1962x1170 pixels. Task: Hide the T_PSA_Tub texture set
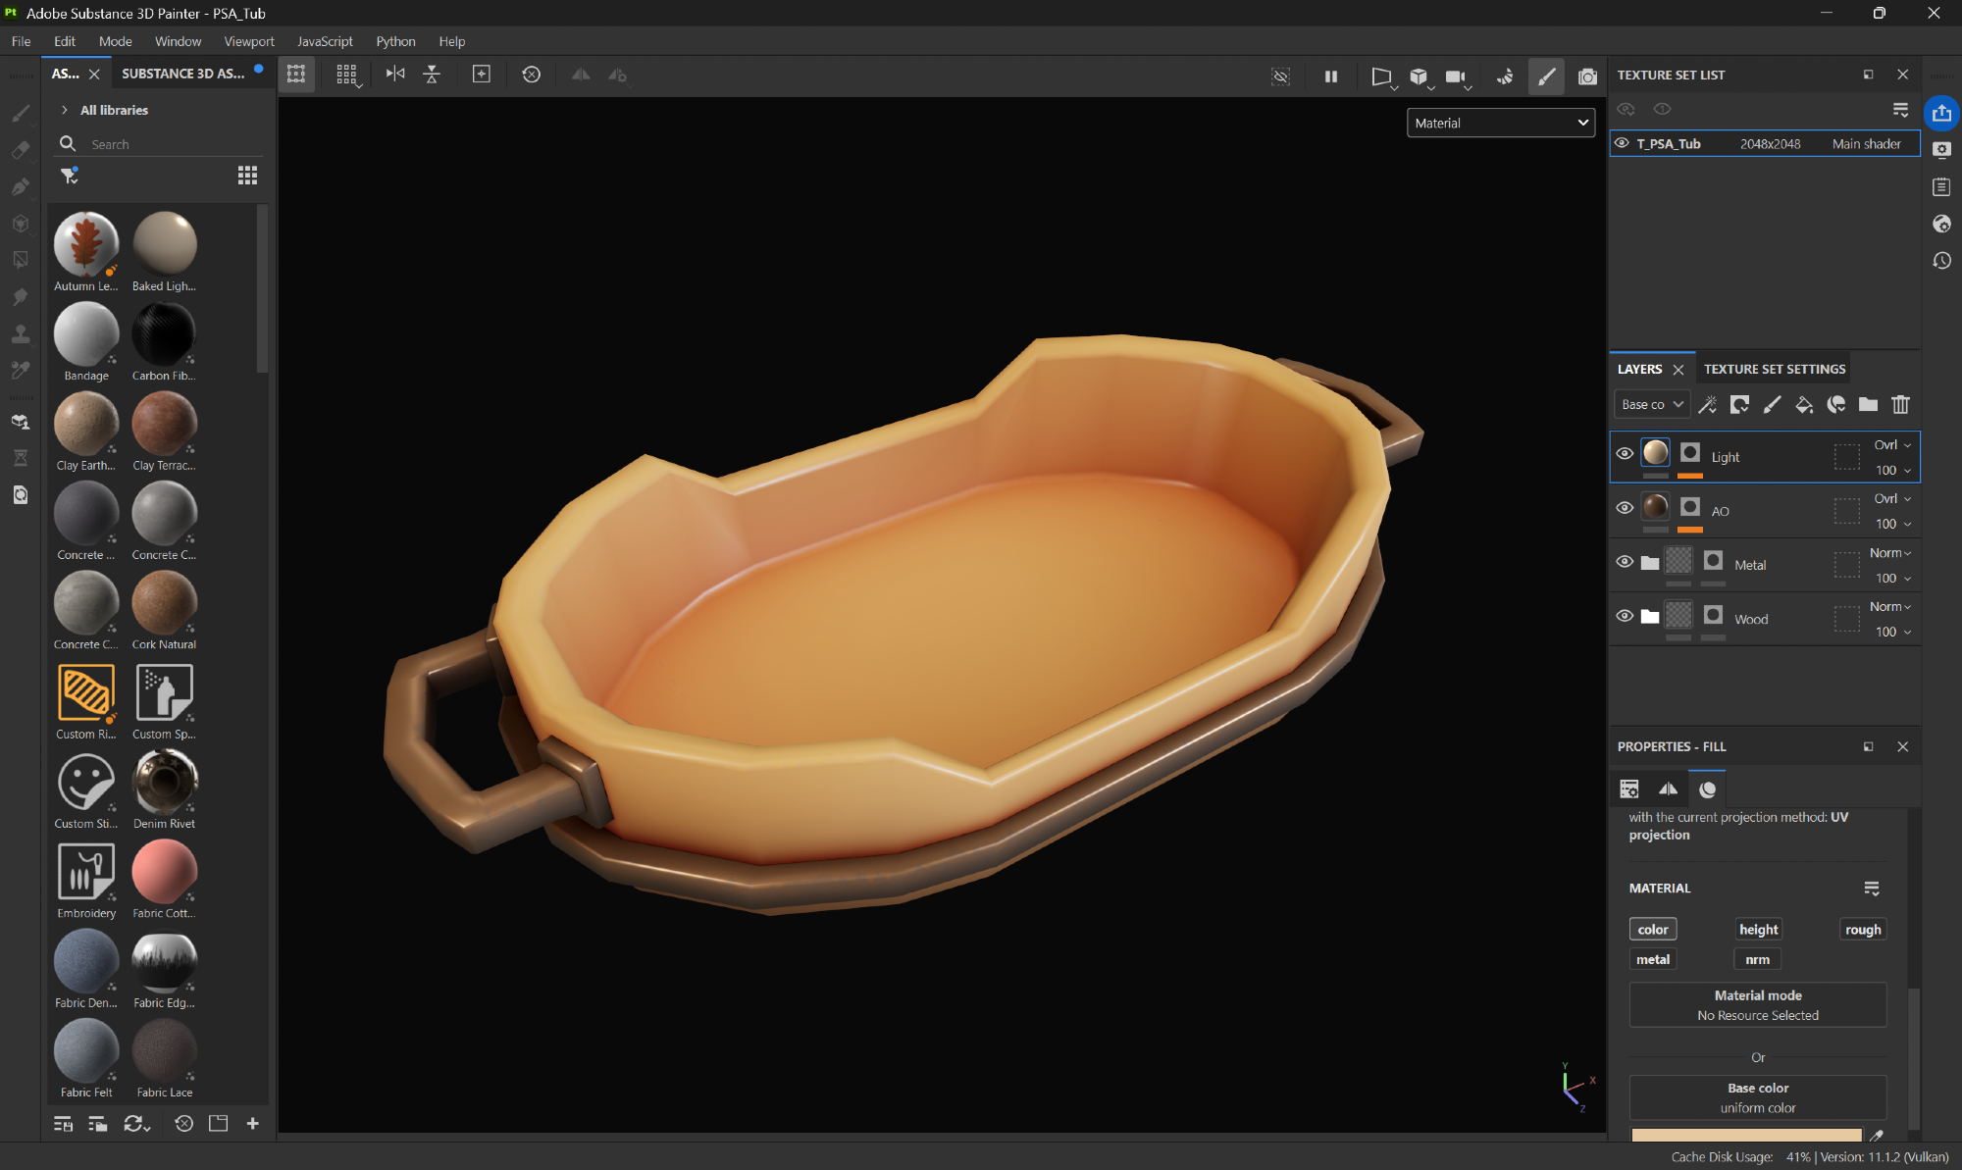1623,143
